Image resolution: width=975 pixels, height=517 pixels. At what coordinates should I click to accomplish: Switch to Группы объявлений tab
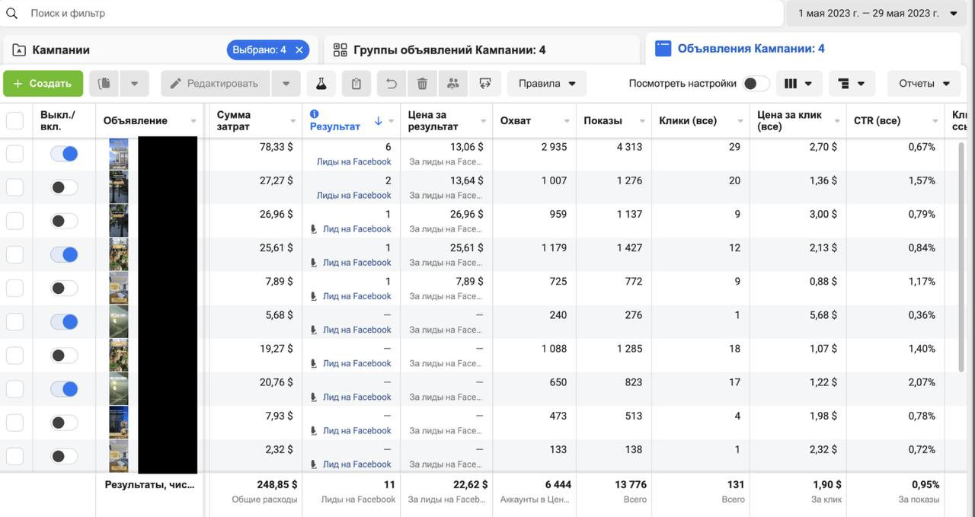(x=449, y=50)
